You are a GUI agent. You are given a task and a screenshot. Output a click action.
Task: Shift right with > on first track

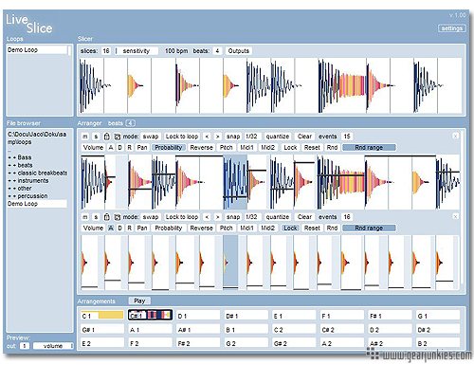point(217,137)
